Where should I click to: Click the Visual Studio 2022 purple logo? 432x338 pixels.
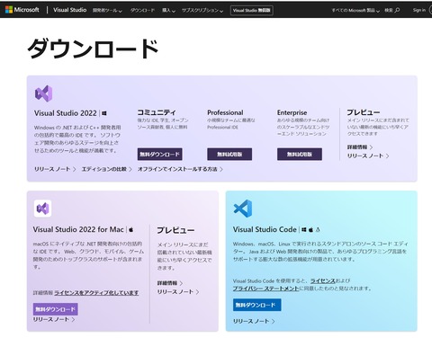pyautogui.click(x=43, y=93)
